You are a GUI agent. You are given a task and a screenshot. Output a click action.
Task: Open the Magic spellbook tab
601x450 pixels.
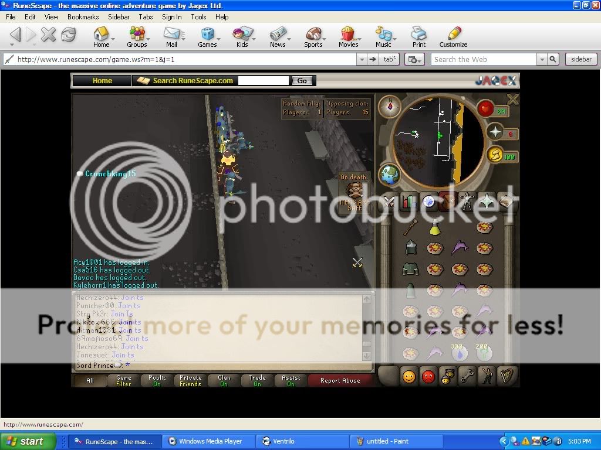(505, 202)
